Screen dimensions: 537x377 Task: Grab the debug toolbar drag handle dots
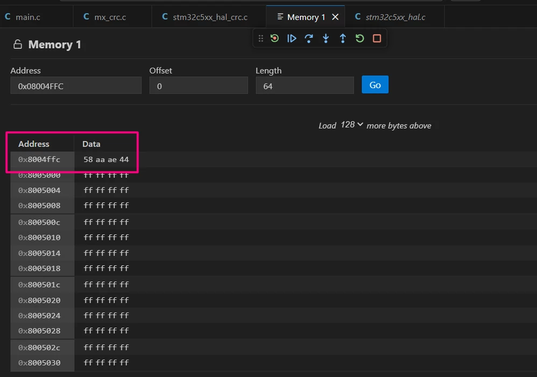(x=260, y=38)
